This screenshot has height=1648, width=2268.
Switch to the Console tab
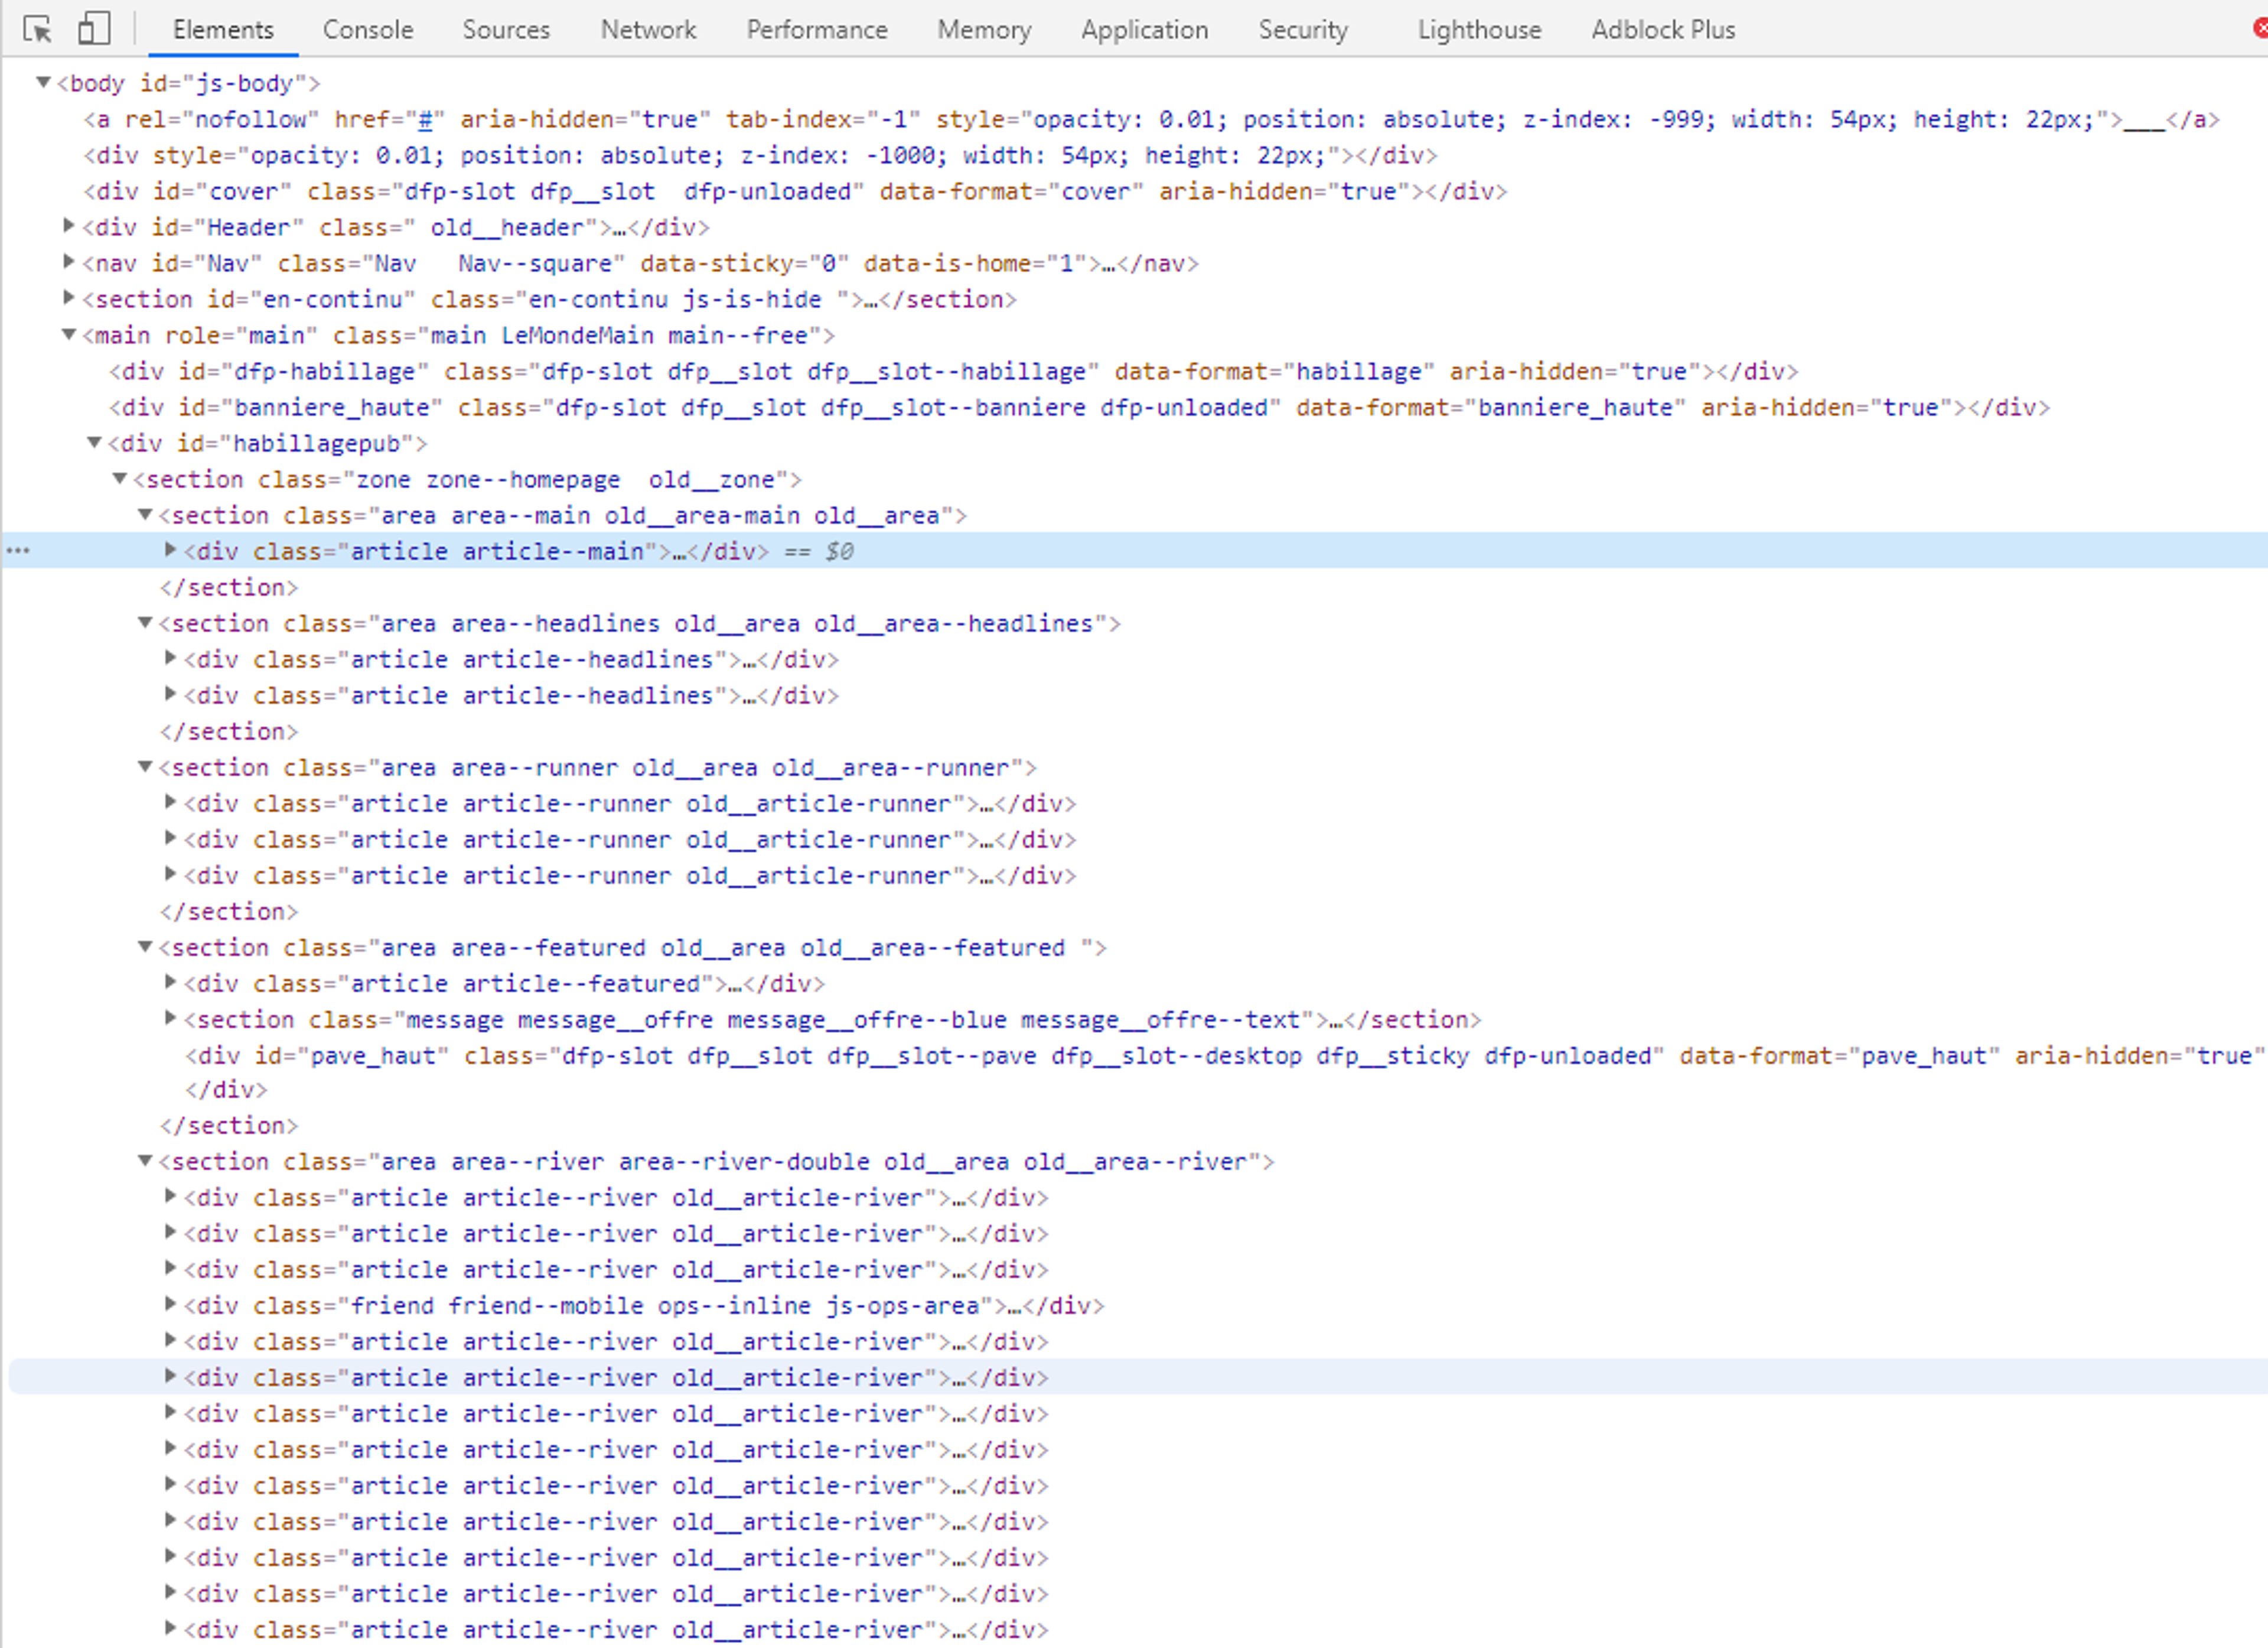[367, 30]
